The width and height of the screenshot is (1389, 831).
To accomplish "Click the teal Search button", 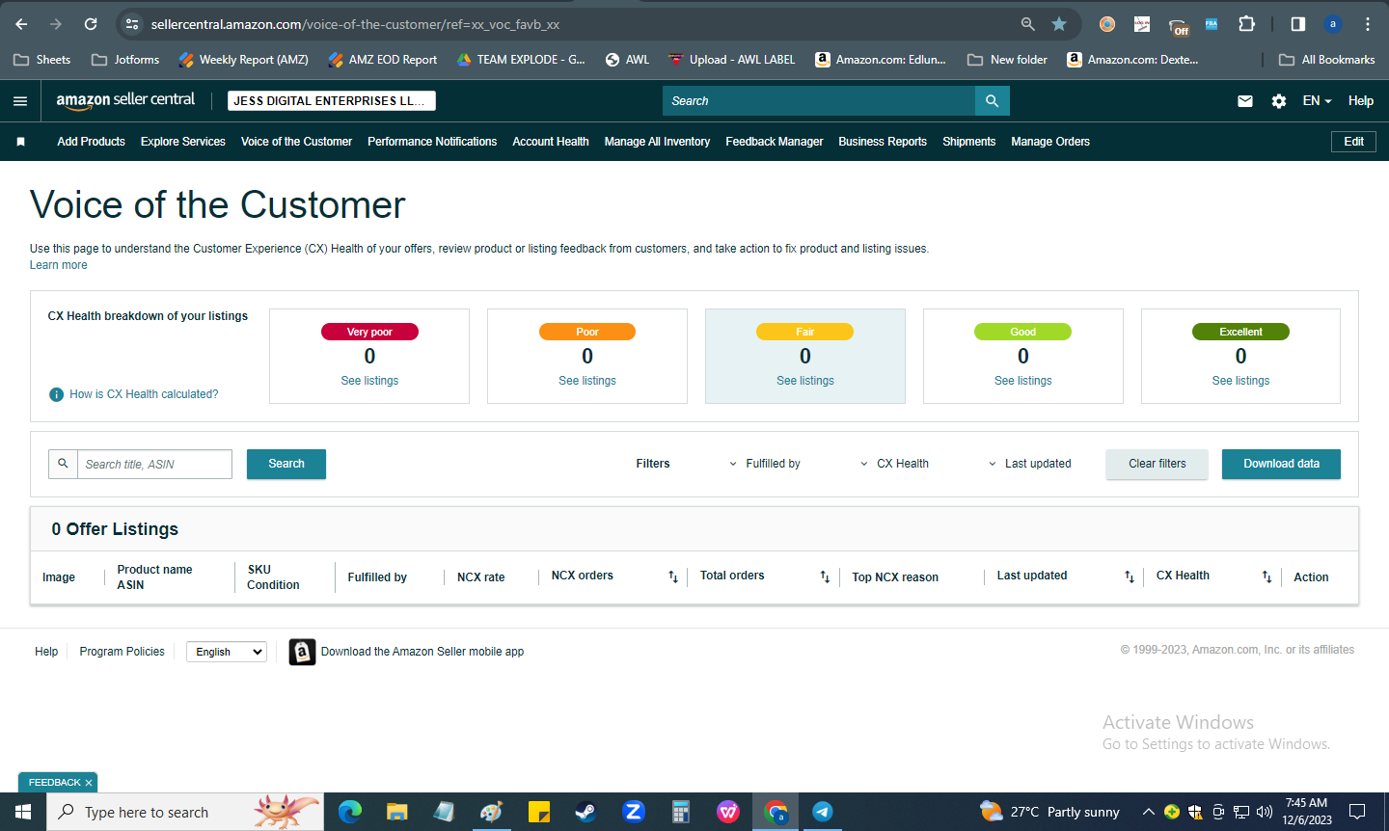I will coord(286,464).
